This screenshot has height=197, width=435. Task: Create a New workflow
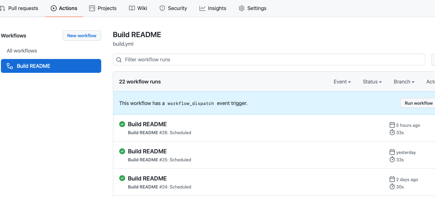[82, 36]
